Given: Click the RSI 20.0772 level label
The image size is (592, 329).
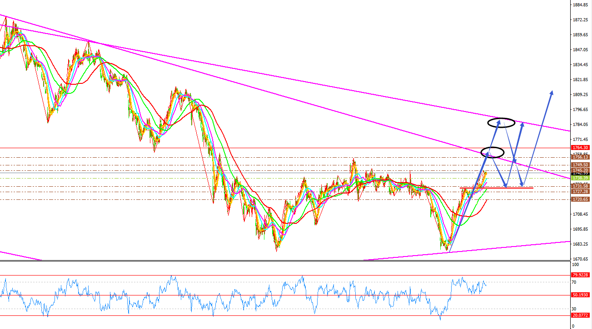Looking at the screenshot, I should click(x=580, y=315).
